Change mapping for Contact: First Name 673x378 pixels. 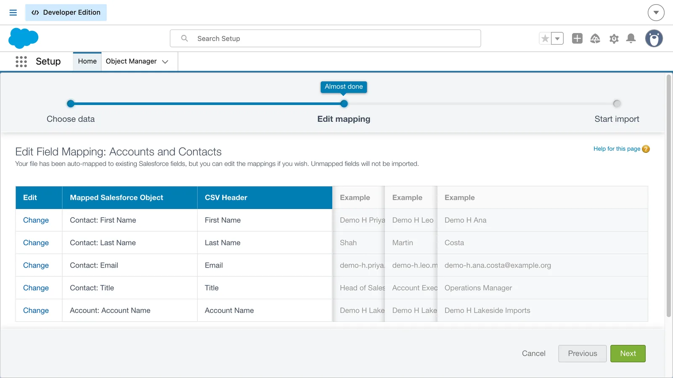point(36,220)
